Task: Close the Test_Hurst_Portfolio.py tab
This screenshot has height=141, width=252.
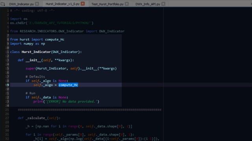Action: [127, 4]
